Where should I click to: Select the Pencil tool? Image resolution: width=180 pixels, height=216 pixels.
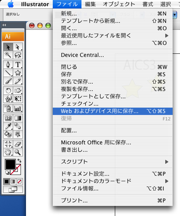[18, 81]
